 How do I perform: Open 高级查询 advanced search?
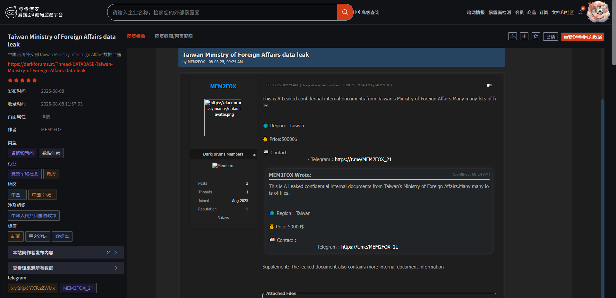(367, 12)
